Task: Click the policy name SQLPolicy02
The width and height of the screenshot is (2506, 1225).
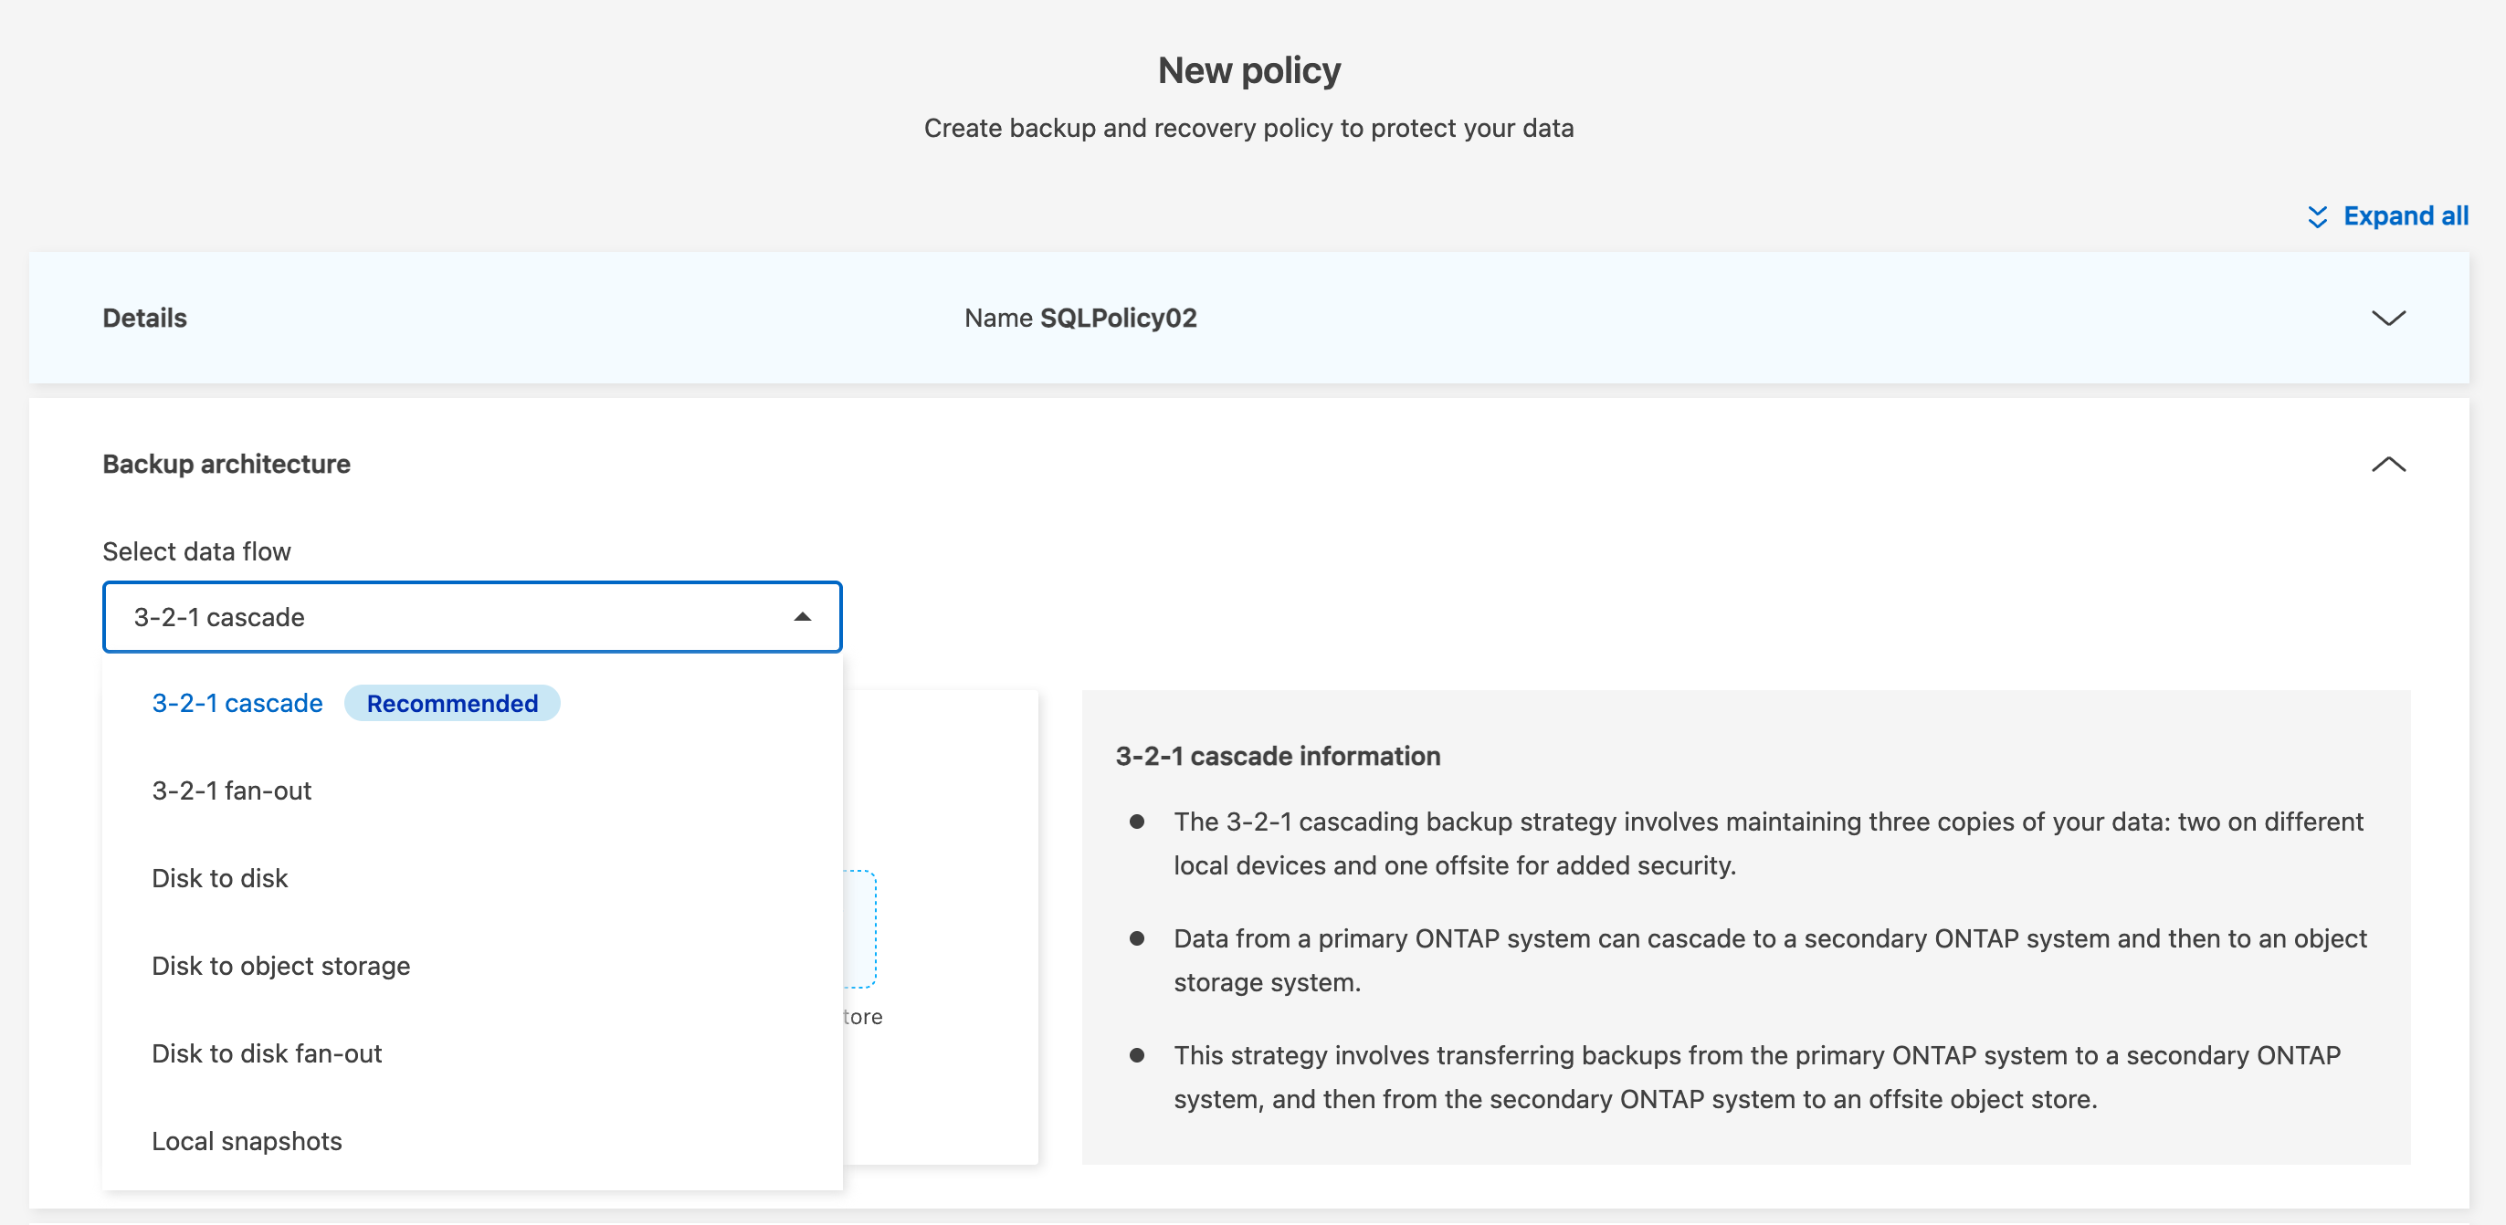Action: click(x=1117, y=318)
